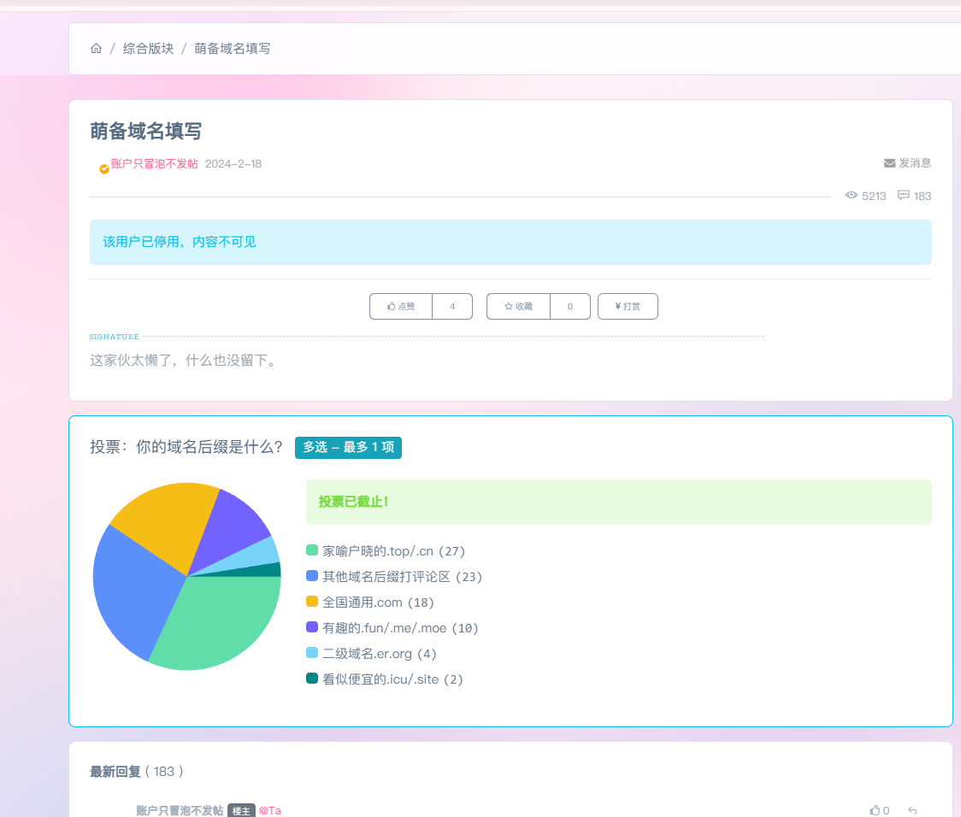This screenshot has width=961, height=817.
Task: Open 综合版块 in breadcrumb
Action: [x=148, y=49]
